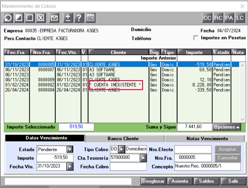The height and width of the screenshot is (188, 248).
Task: Click the Desglosar button
Action: pos(153,181)
